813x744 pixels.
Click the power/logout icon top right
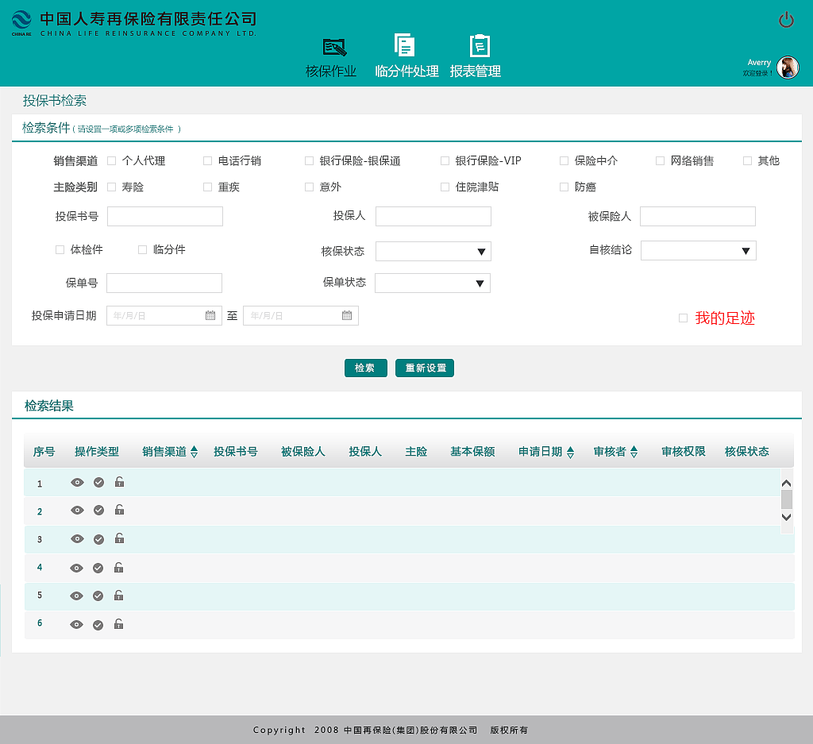(x=787, y=21)
